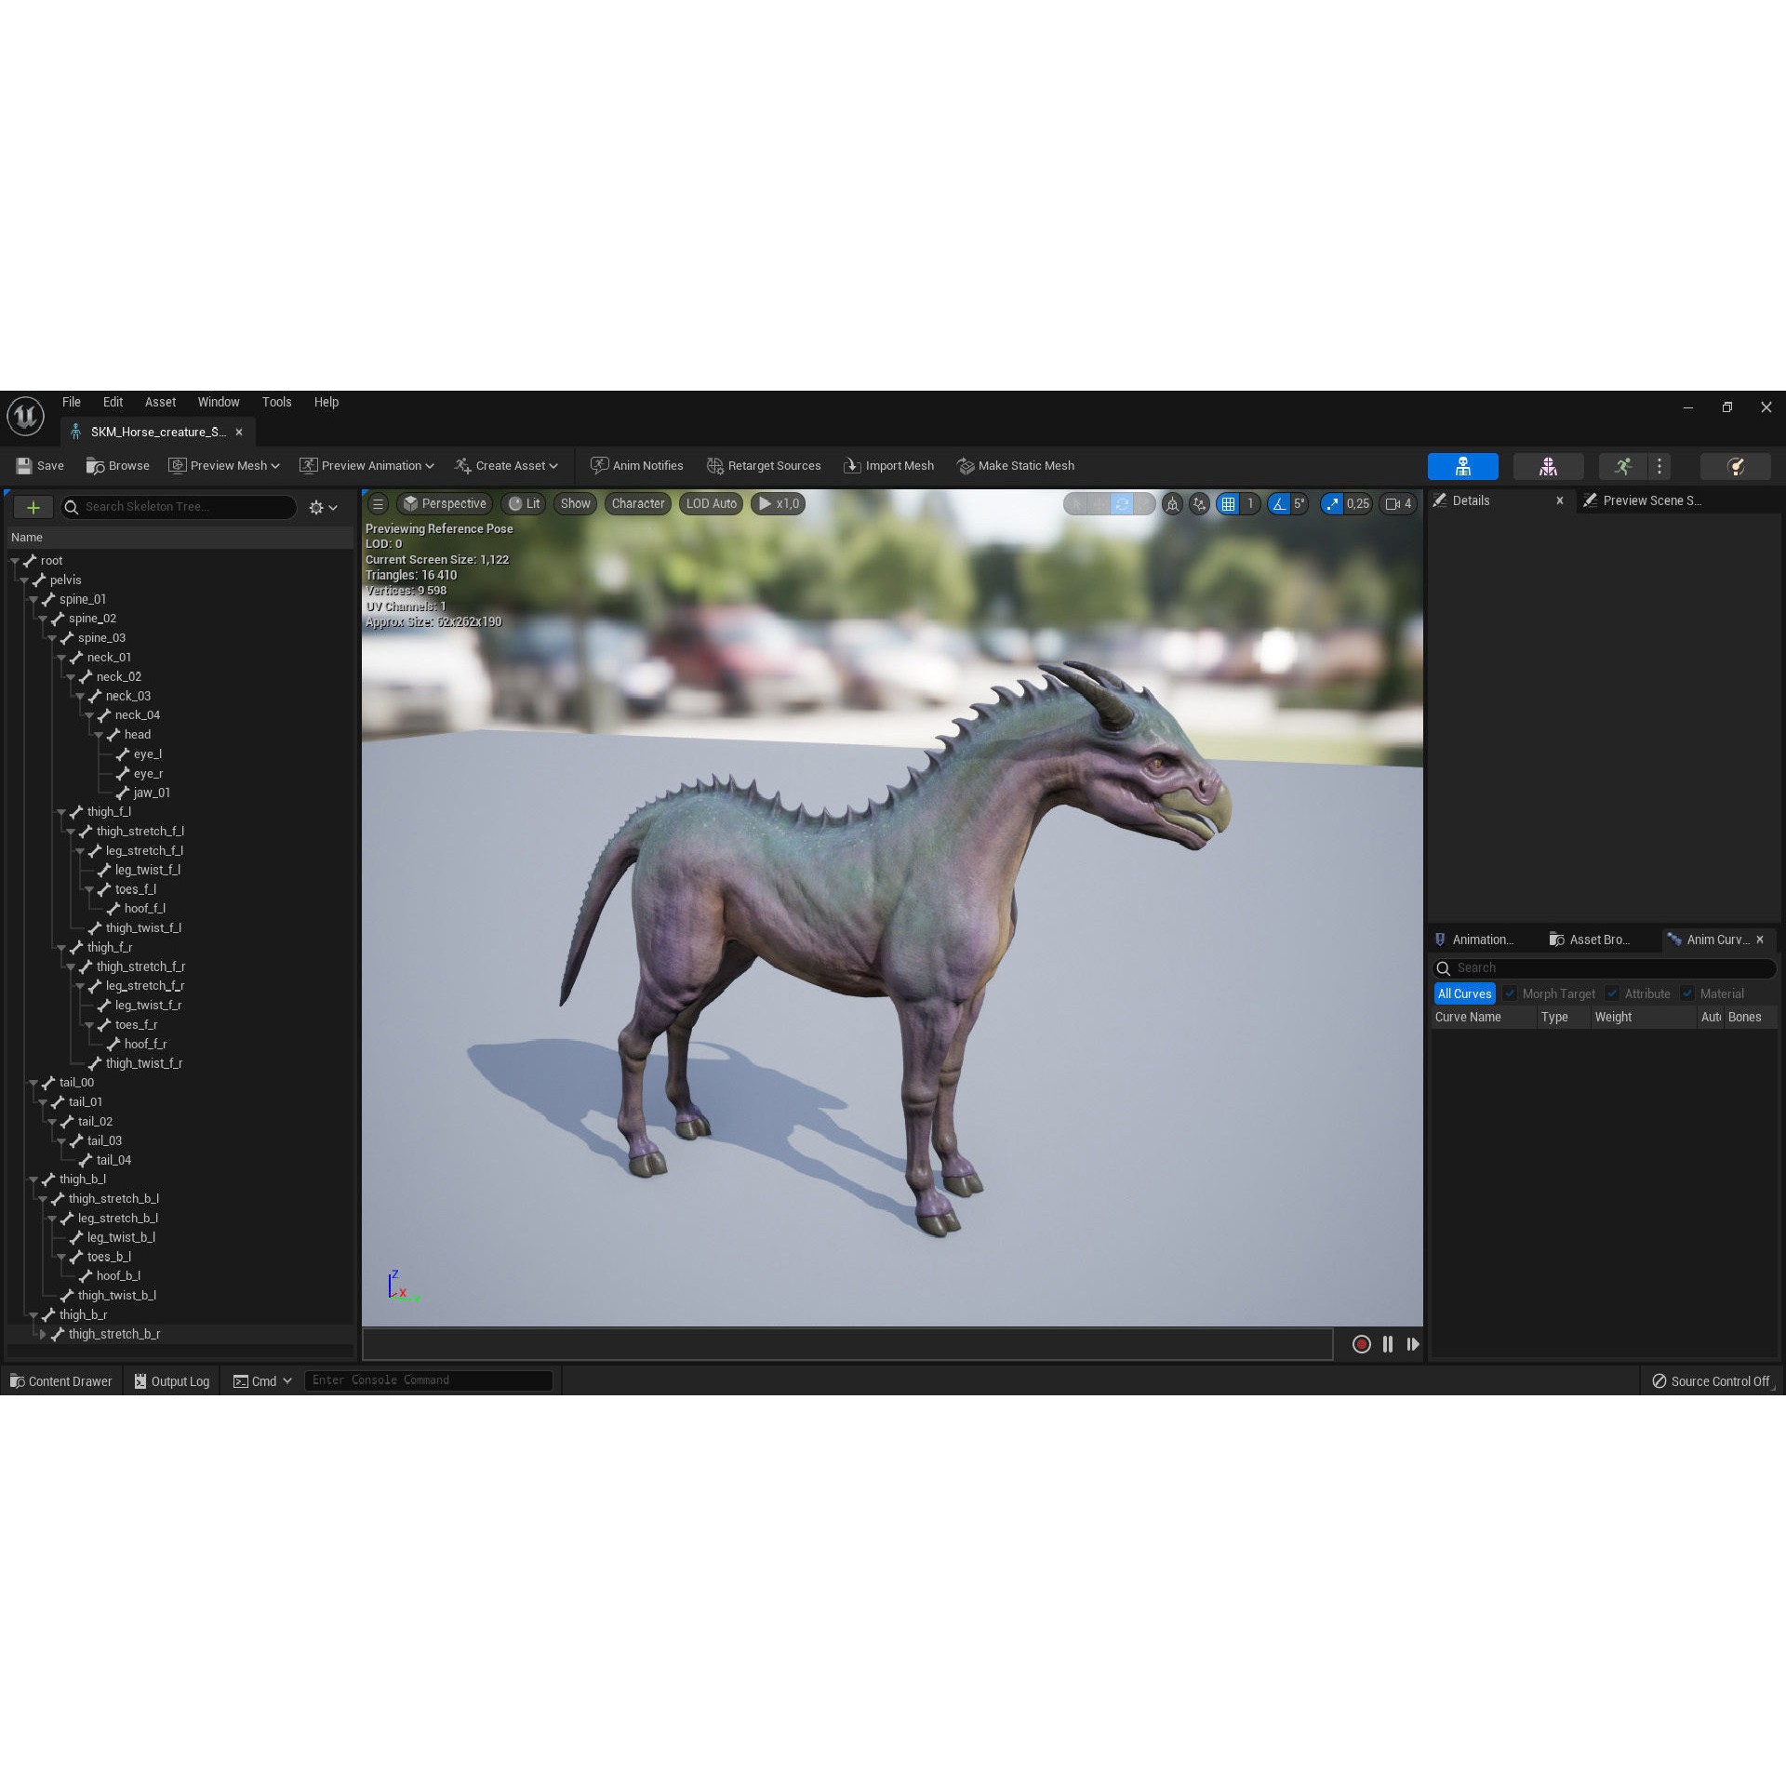
Task: Expand the thigh_stretch_b_r bone node
Action: click(43, 1334)
